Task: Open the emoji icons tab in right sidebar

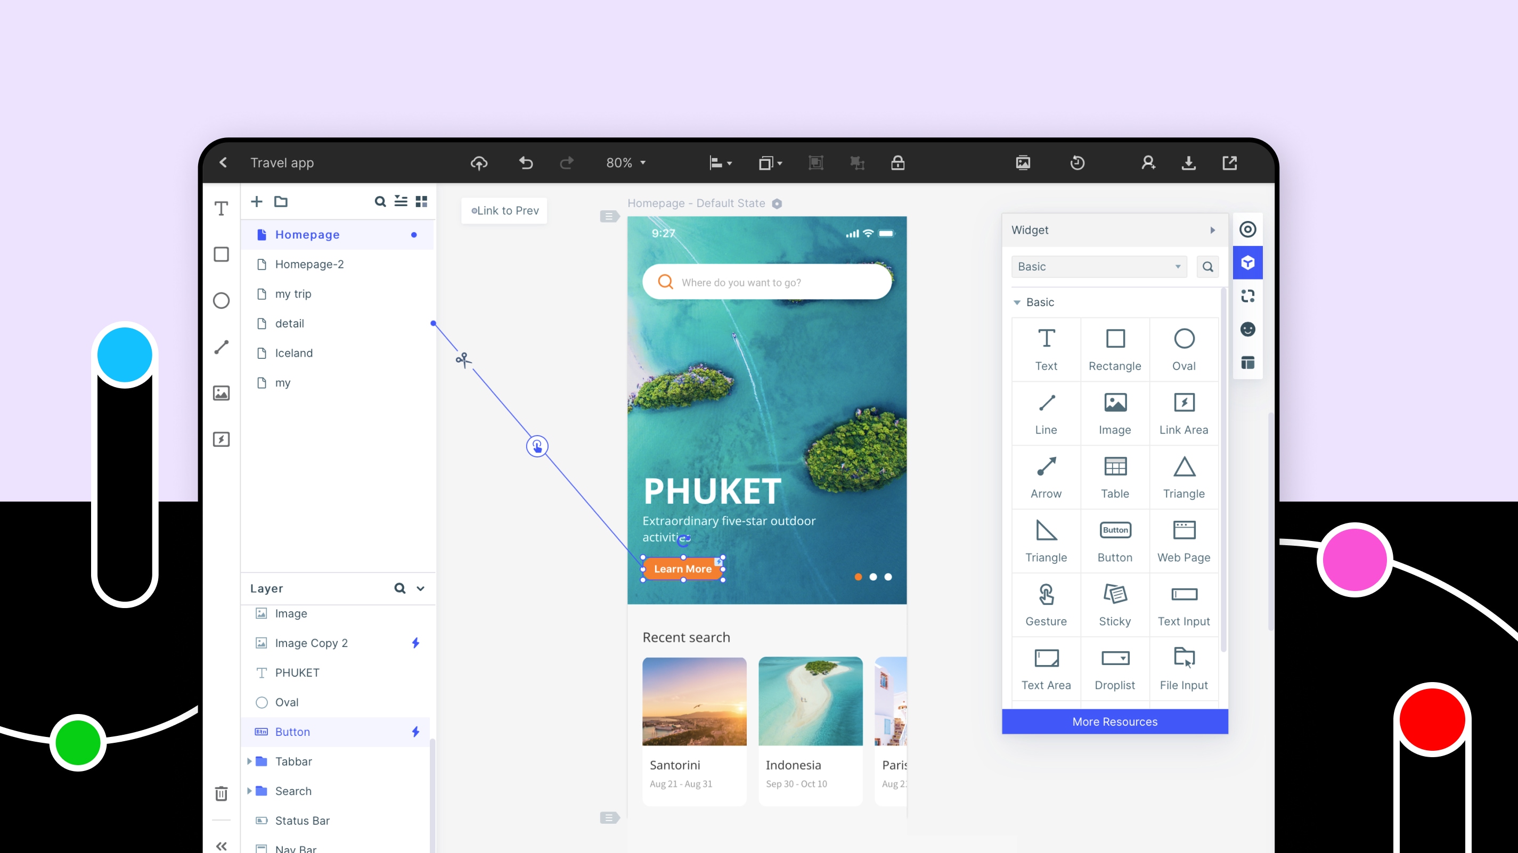Action: (1247, 329)
